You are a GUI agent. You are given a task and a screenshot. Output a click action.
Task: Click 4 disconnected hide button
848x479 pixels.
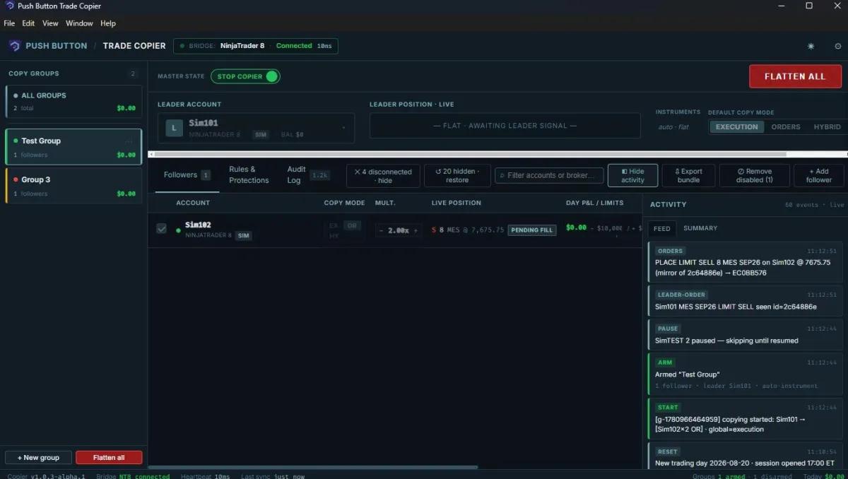pos(383,175)
